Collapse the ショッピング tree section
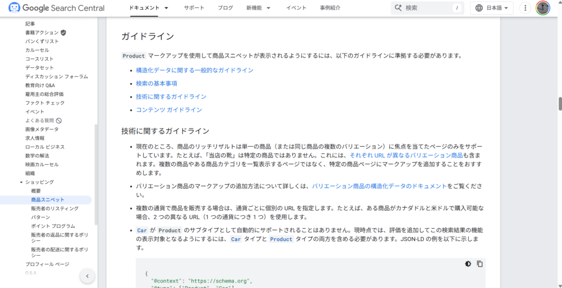 pyautogui.click(x=21, y=182)
